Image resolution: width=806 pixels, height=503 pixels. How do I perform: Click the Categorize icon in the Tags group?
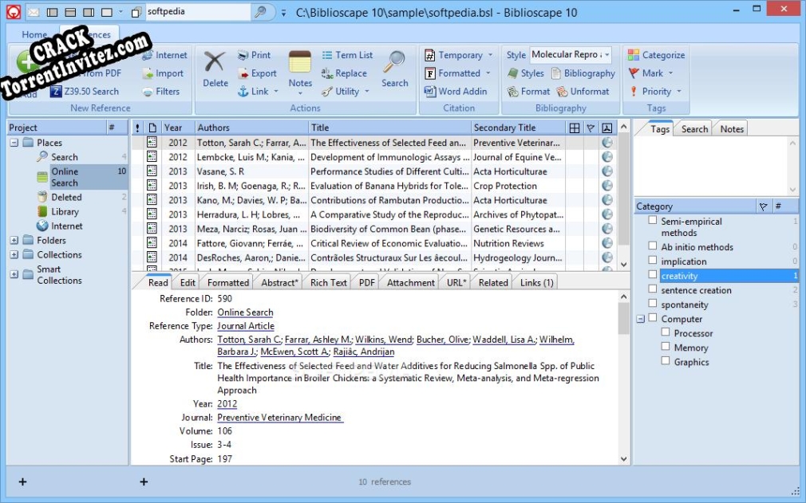click(656, 54)
